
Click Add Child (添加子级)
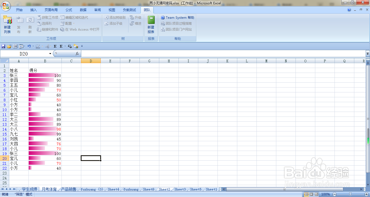point(113,24)
